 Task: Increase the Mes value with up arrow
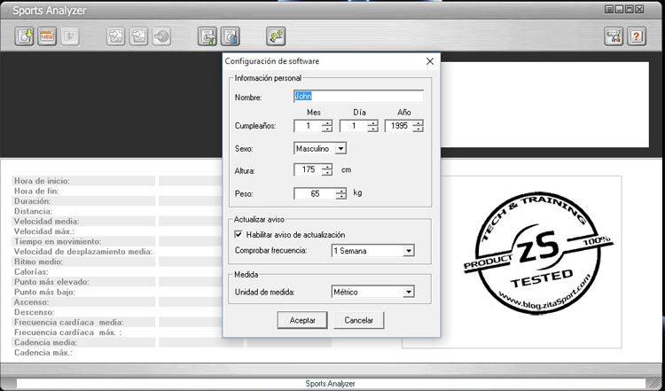click(327, 123)
